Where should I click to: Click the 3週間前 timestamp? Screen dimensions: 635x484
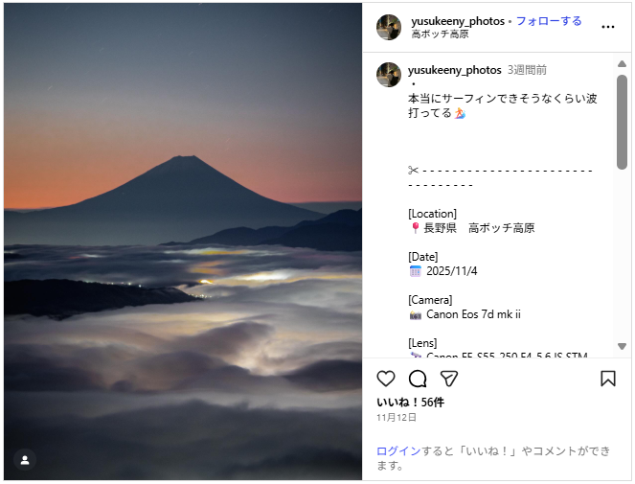(x=528, y=70)
